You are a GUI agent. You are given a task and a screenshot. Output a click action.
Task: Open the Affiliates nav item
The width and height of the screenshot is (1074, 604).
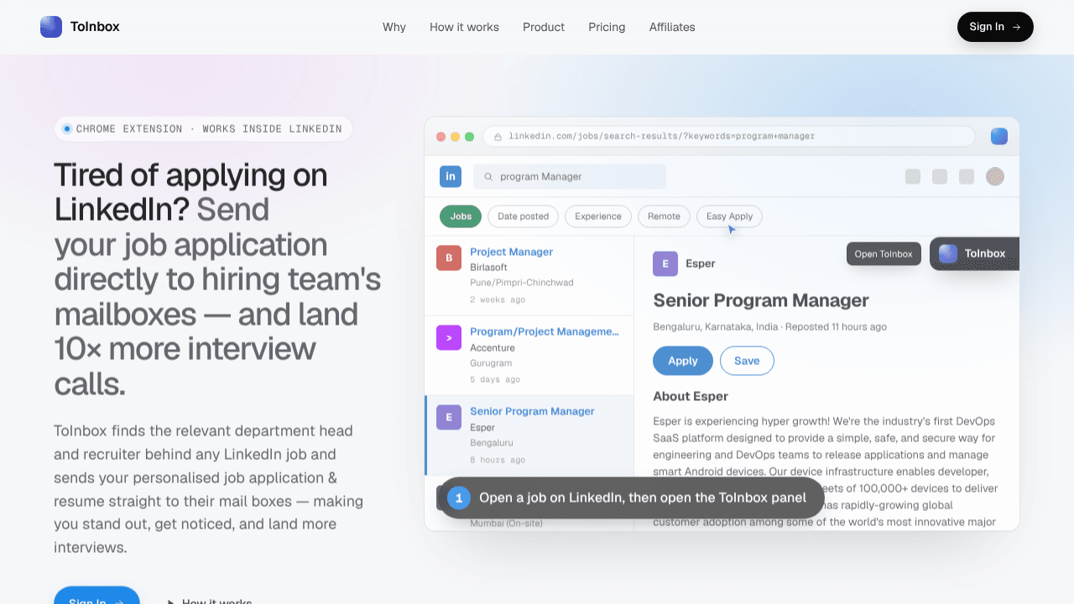[672, 27]
